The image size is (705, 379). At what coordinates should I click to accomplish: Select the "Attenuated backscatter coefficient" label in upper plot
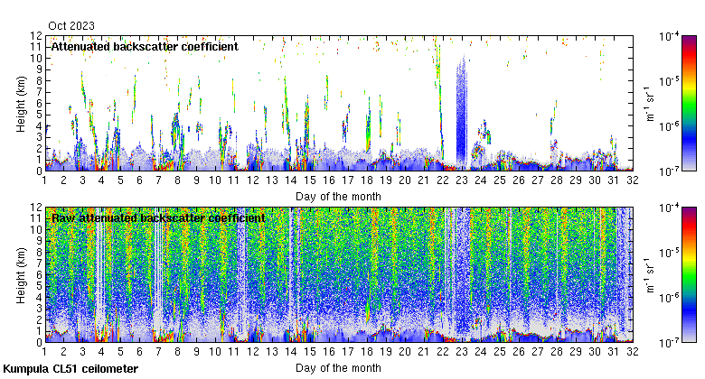[x=145, y=47]
